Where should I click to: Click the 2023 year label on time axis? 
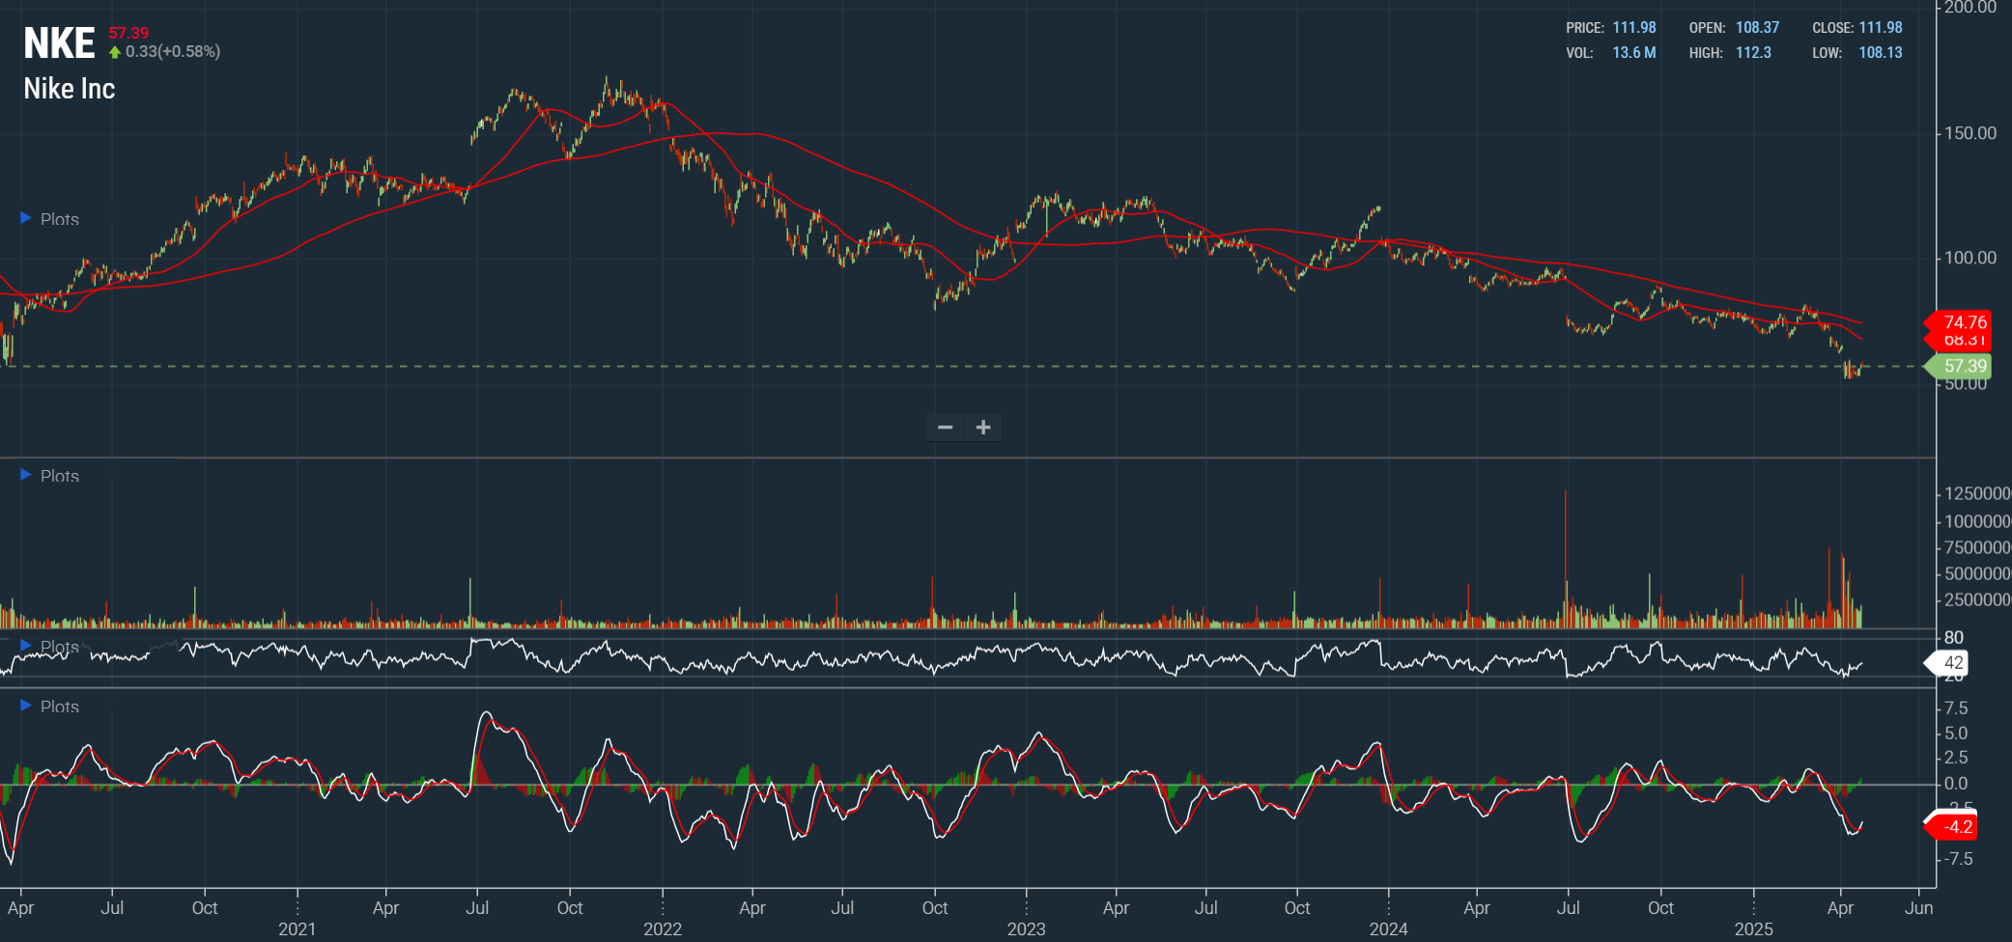click(1026, 929)
